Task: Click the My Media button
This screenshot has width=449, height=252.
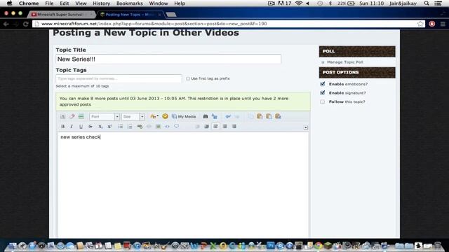Action: 184,116
